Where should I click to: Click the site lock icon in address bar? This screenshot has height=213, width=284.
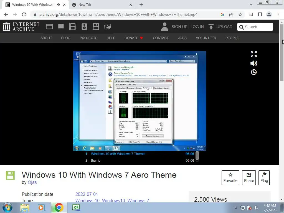(x=35, y=14)
